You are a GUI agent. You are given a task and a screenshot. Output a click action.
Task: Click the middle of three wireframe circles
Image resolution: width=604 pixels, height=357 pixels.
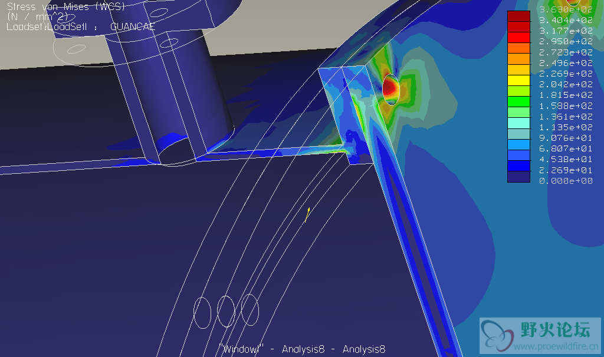pyautogui.click(x=226, y=311)
